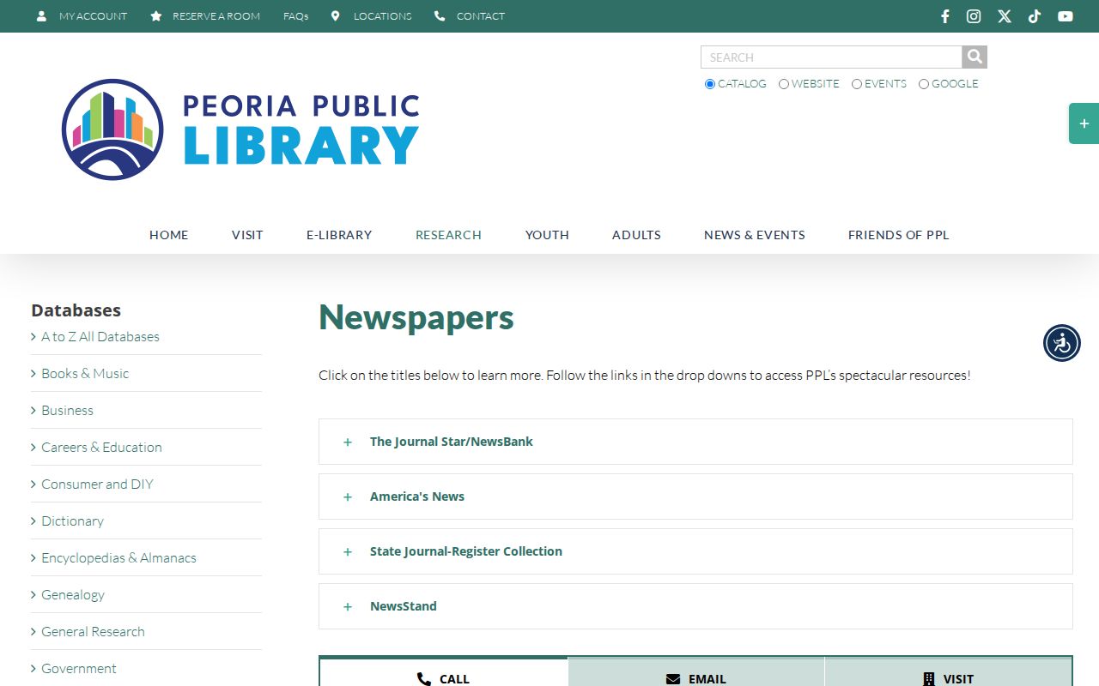This screenshot has height=686, width=1099.
Task: Open the News & Events menu
Action: (x=755, y=235)
